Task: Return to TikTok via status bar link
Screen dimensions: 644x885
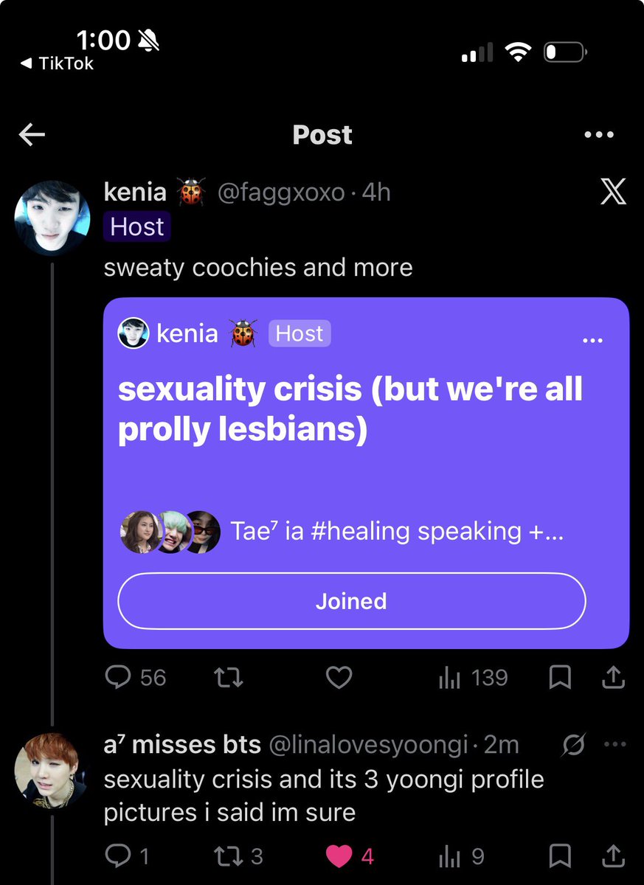Action: pyautogui.click(x=58, y=63)
